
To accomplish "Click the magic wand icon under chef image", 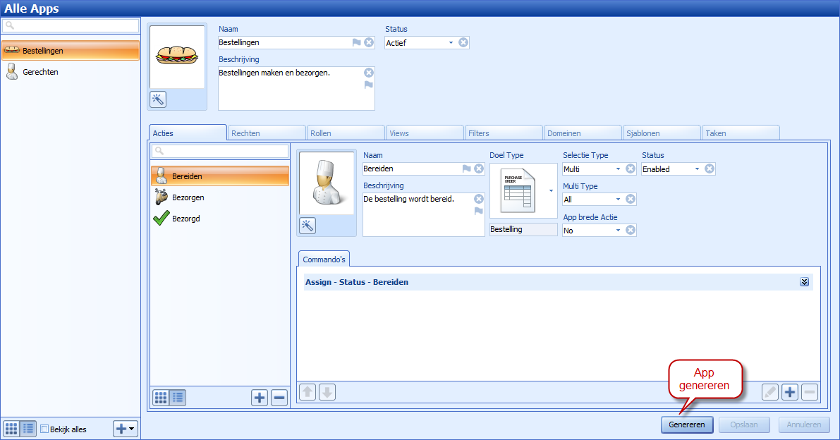I will [x=308, y=226].
